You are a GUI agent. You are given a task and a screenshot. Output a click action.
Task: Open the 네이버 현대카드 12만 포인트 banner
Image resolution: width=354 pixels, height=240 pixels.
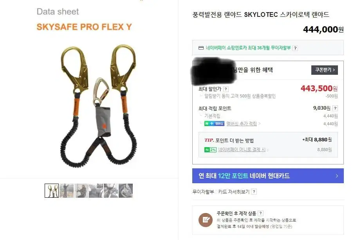coord(268,176)
